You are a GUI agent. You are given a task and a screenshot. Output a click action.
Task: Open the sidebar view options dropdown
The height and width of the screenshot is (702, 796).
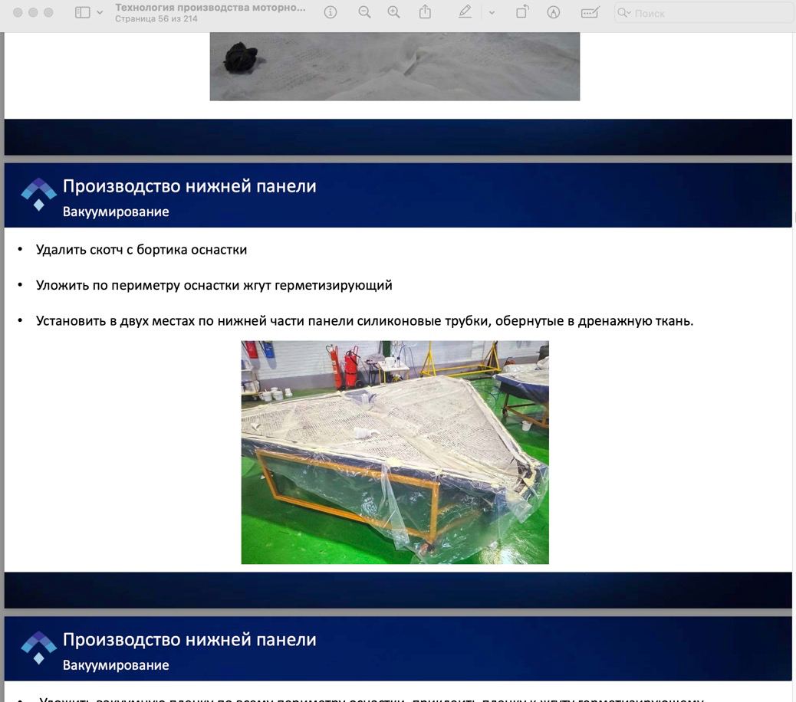100,13
